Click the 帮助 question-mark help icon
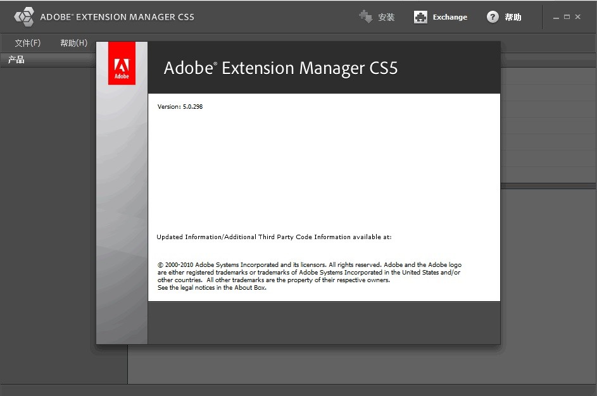 [x=493, y=17]
